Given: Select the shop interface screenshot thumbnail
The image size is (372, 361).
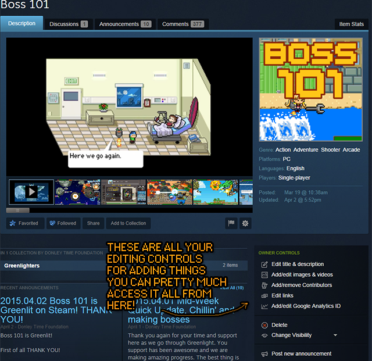Looking at the screenshot, I should (x=123, y=192).
